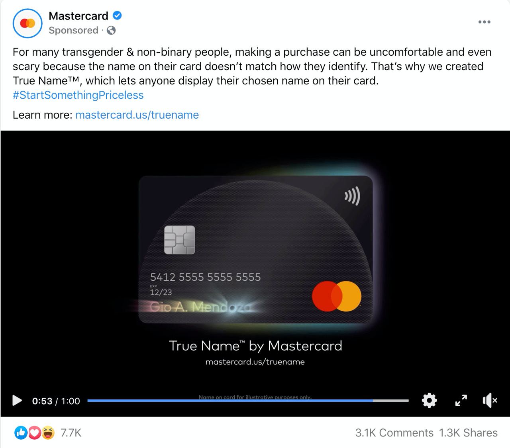Open the Mastercard profile picture
The image size is (510, 448).
point(27,23)
